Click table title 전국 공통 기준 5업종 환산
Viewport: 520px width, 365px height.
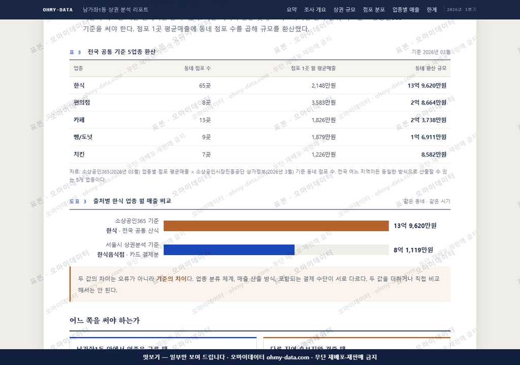(121, 52)
